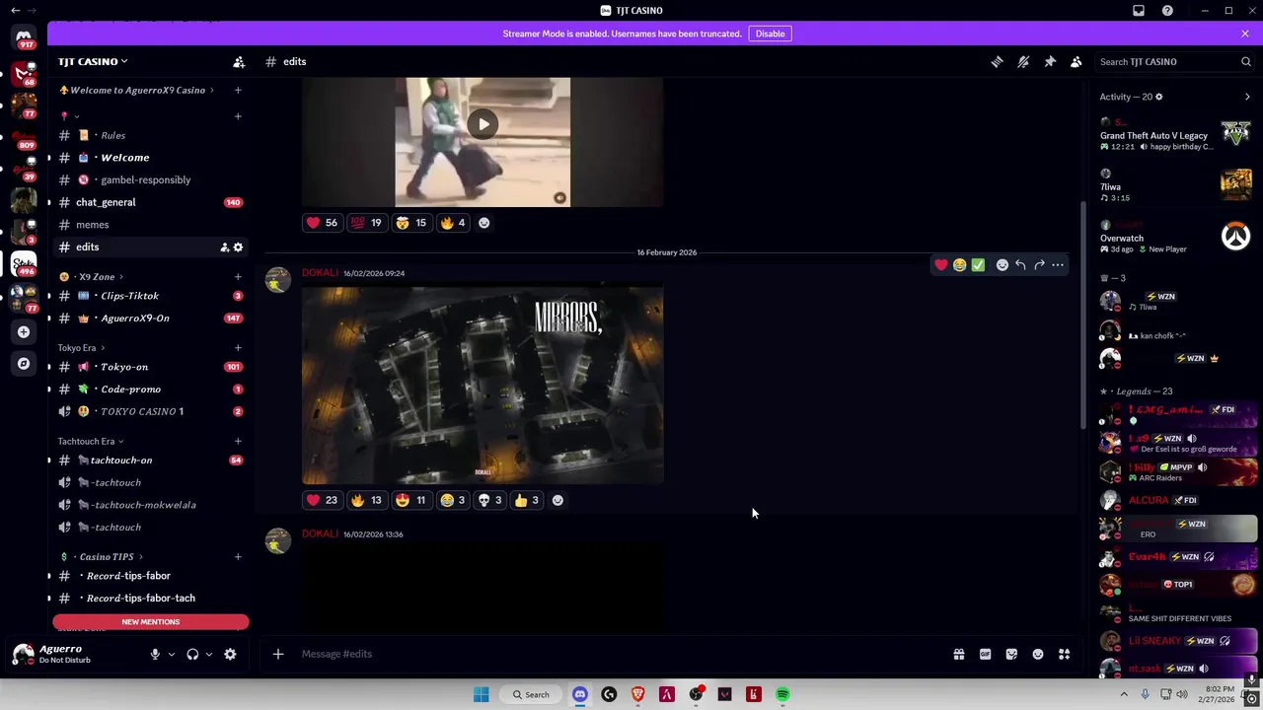Open the Apps launcher icon

coord(1065,654)
